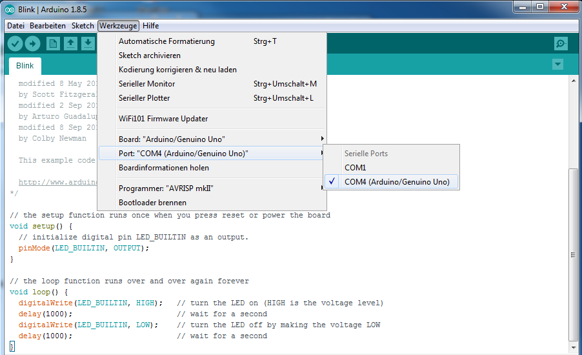Choose Automatische Formatierung menu entry
This screenshot has height=355, width=582.
click(x=166, y=41)
